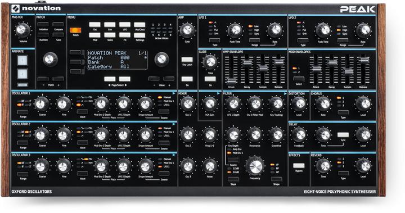Cycle the LFO 2 Range button

tap(343, 40)
